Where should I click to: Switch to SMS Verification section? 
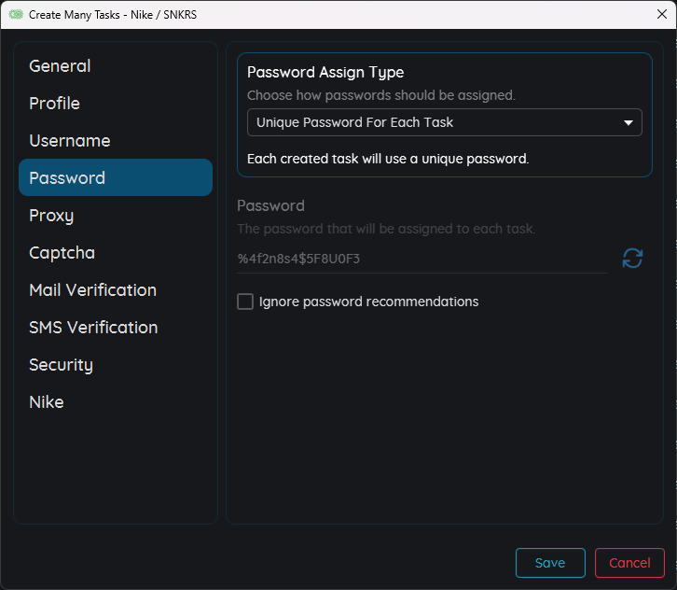pyautogui.click(x=93, y=328)
